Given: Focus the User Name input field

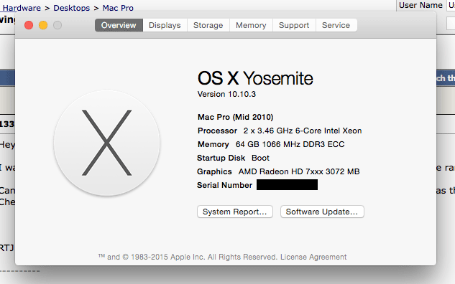Looking at the screenshot, I should coord(451,5).
